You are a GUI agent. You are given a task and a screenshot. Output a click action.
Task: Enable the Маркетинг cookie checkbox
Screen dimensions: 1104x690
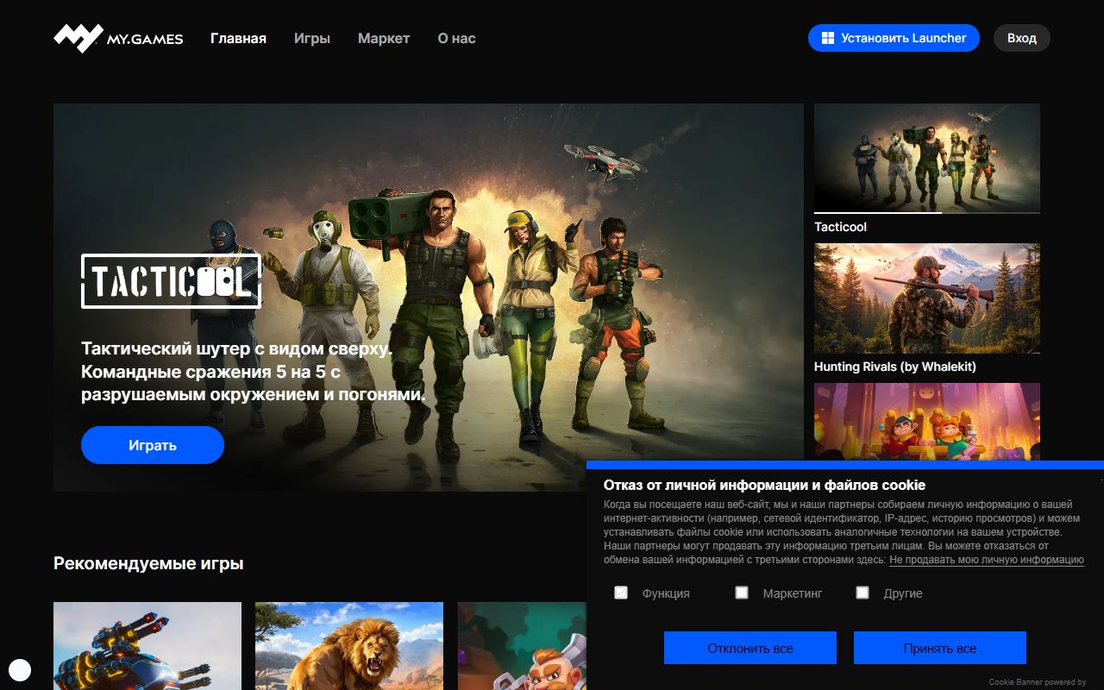pyautogui.click(x=742, y=593)
